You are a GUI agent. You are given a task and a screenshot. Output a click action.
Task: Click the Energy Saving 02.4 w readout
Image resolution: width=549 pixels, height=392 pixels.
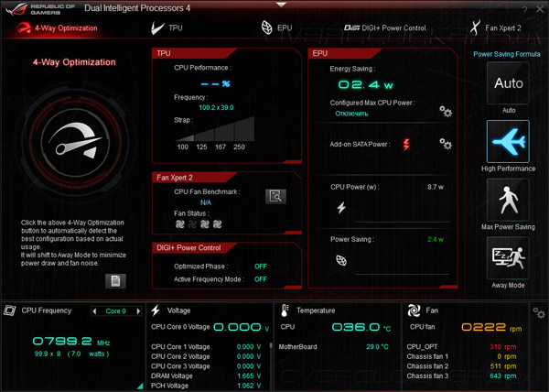[x=365, y=85]
